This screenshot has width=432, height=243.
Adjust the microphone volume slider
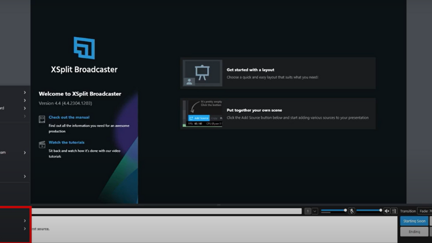pyautogui.click(x=334, y=211)
